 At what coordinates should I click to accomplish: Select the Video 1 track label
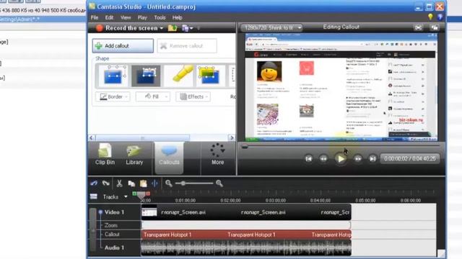pos(114,212)
